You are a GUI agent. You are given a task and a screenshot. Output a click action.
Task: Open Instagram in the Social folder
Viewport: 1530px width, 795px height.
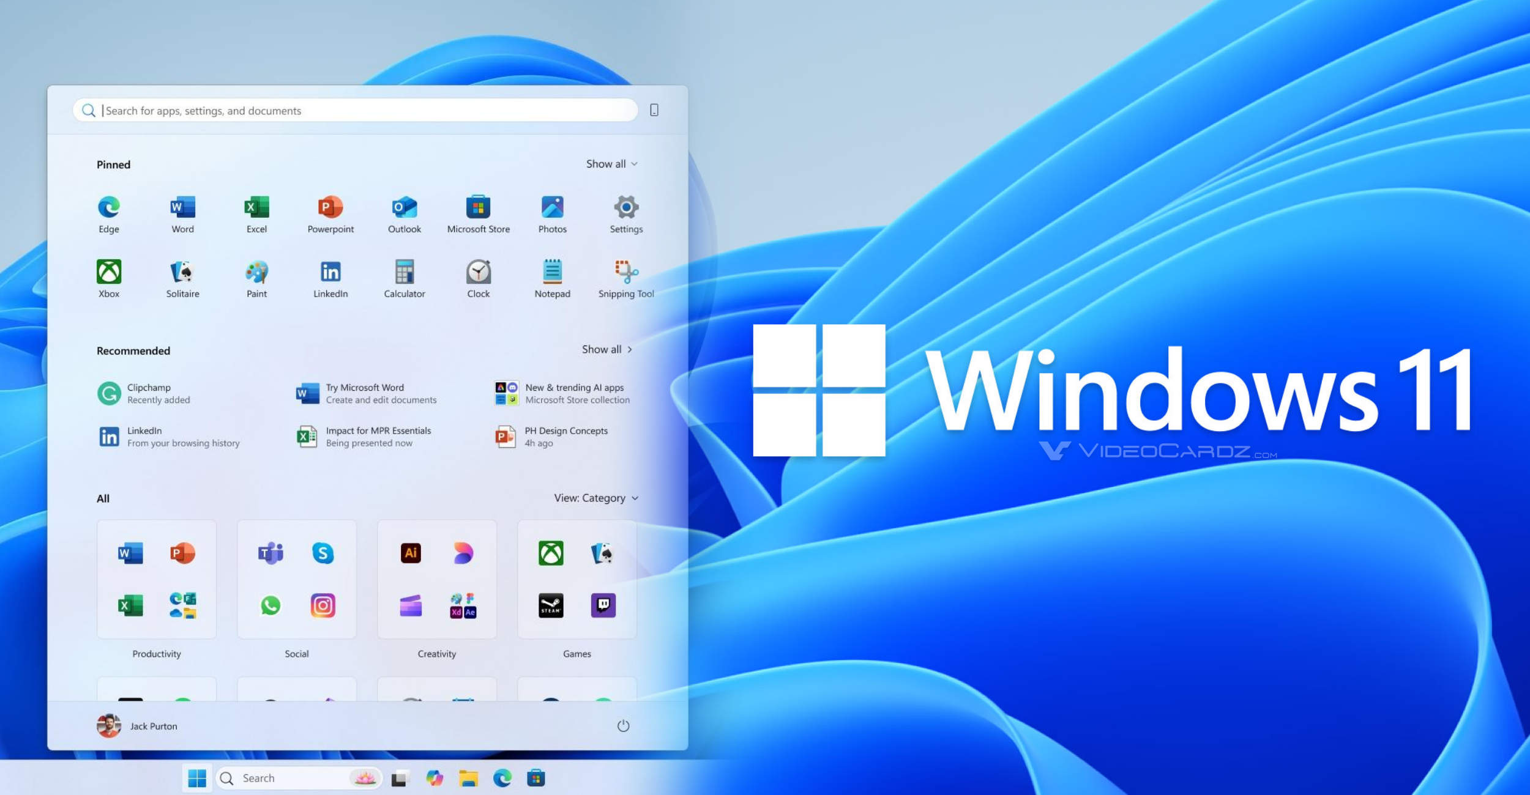(x=323, y=605)
